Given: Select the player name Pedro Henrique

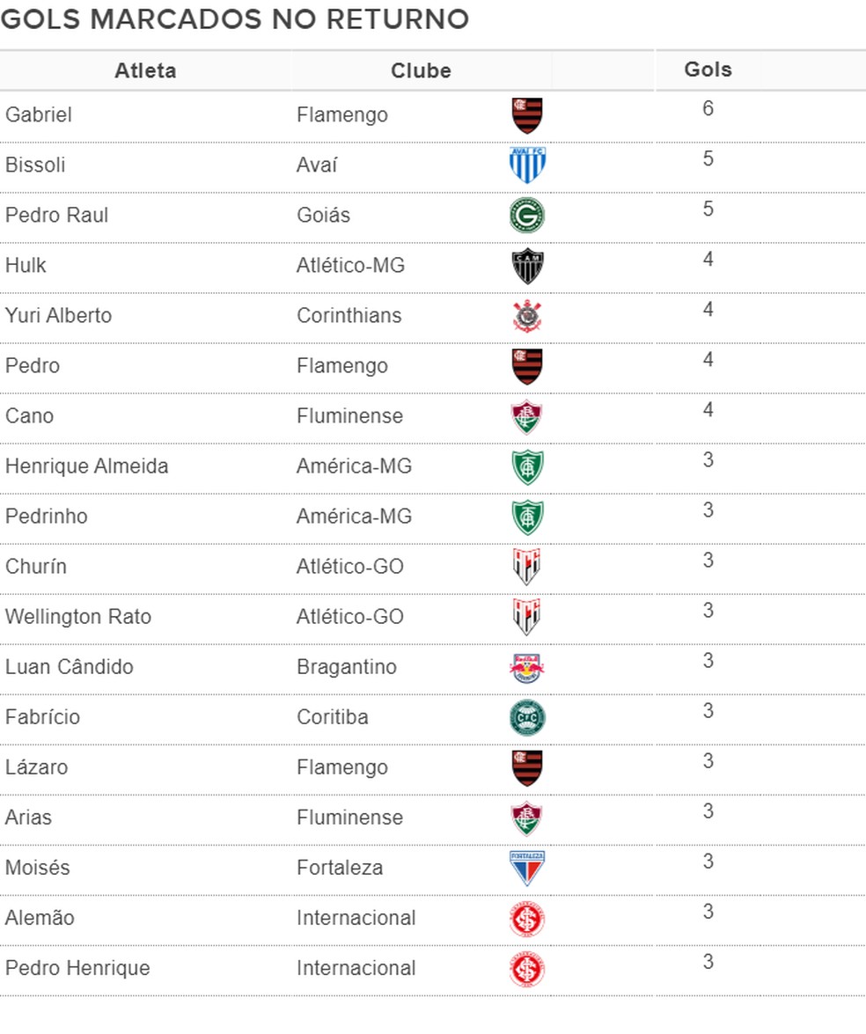Looking at the screenshot, I should (77, 968).
